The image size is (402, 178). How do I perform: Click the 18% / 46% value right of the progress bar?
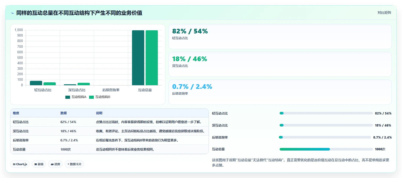[x=383, y=125]
